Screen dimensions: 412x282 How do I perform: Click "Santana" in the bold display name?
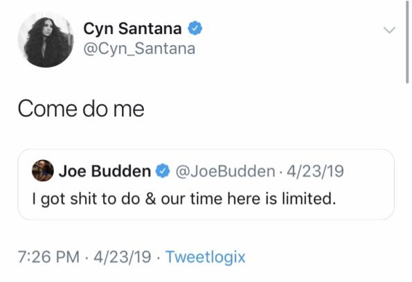click(x=150, y=28)
